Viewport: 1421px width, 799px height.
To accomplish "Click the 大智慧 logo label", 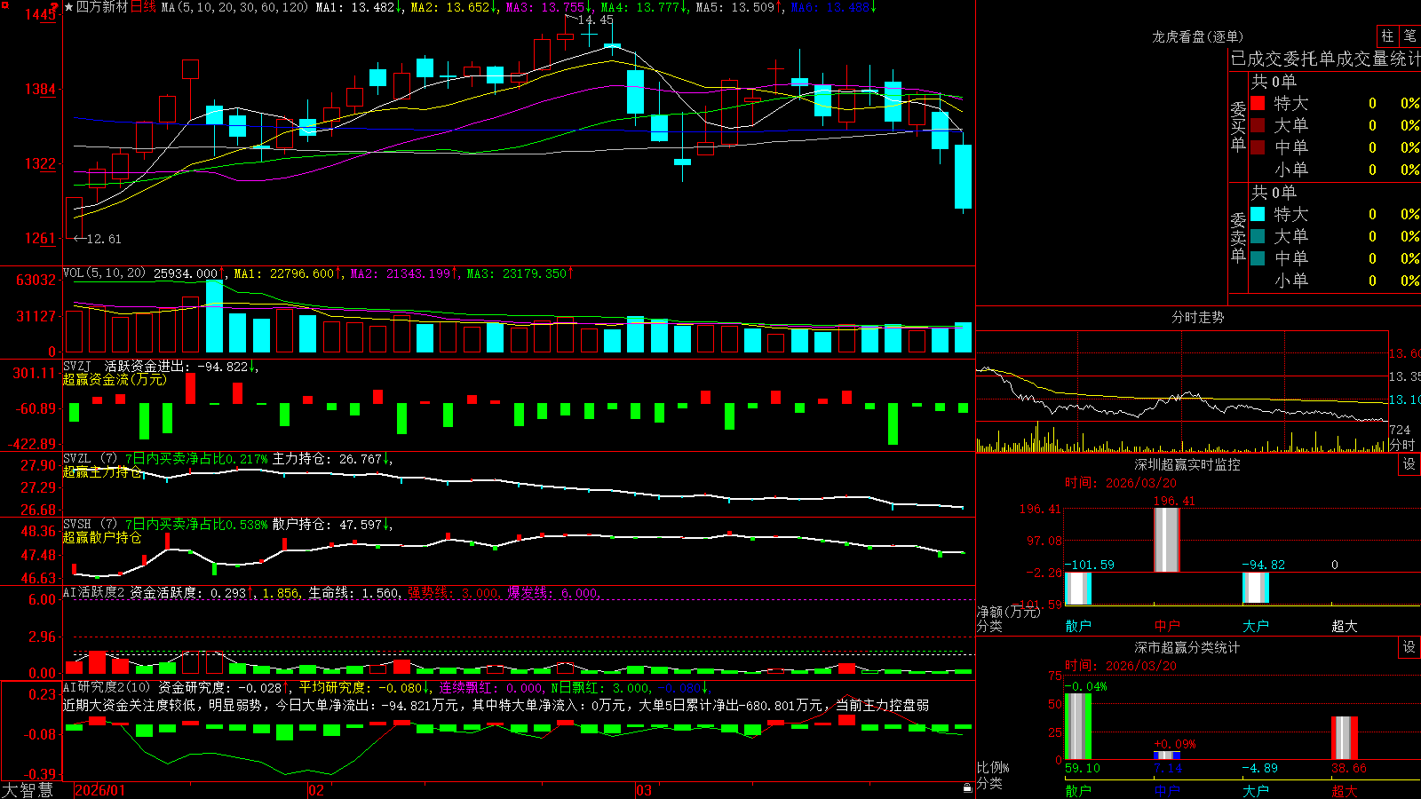I will (x=28, y=790).
